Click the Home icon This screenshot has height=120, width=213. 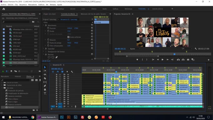click(4, 9)
